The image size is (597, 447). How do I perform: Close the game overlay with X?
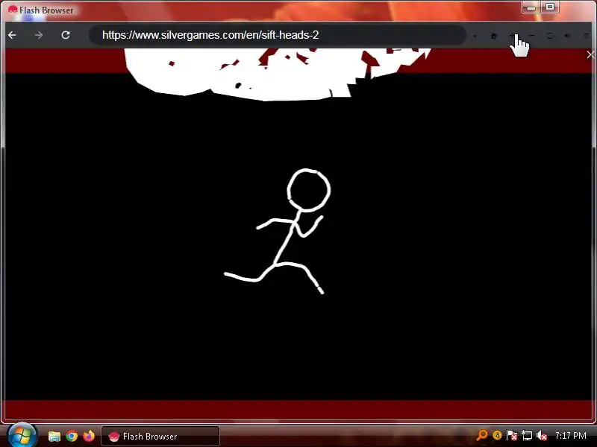[590, 54]
